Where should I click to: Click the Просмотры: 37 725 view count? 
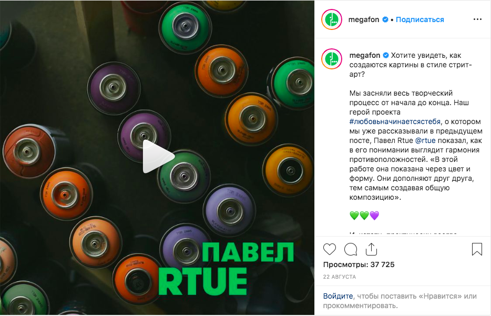coord(359,264)
